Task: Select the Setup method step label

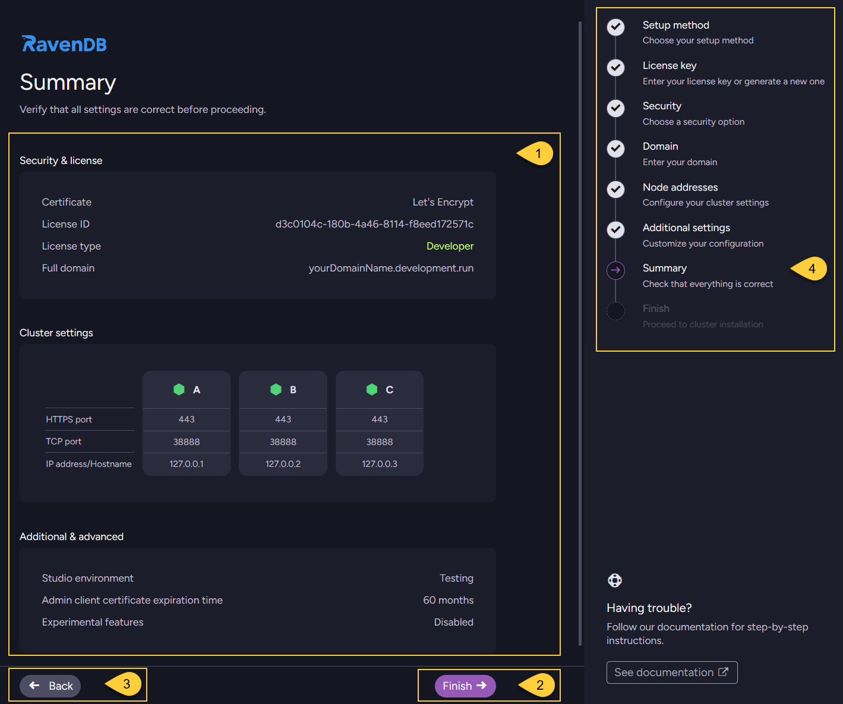Action: 675,25
